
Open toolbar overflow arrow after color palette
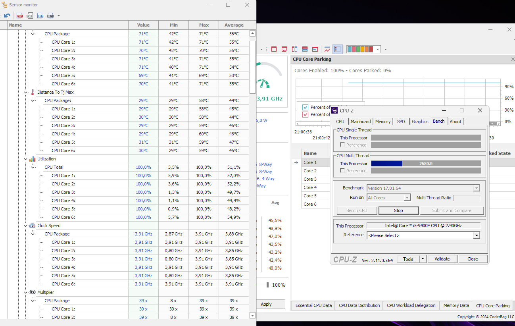385,50
